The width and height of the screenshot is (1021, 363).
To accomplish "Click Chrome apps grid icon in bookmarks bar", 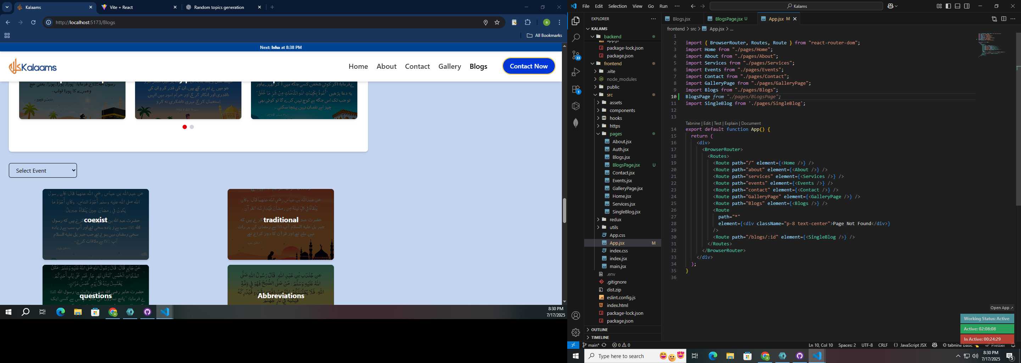I will click(x=7, y=36).
